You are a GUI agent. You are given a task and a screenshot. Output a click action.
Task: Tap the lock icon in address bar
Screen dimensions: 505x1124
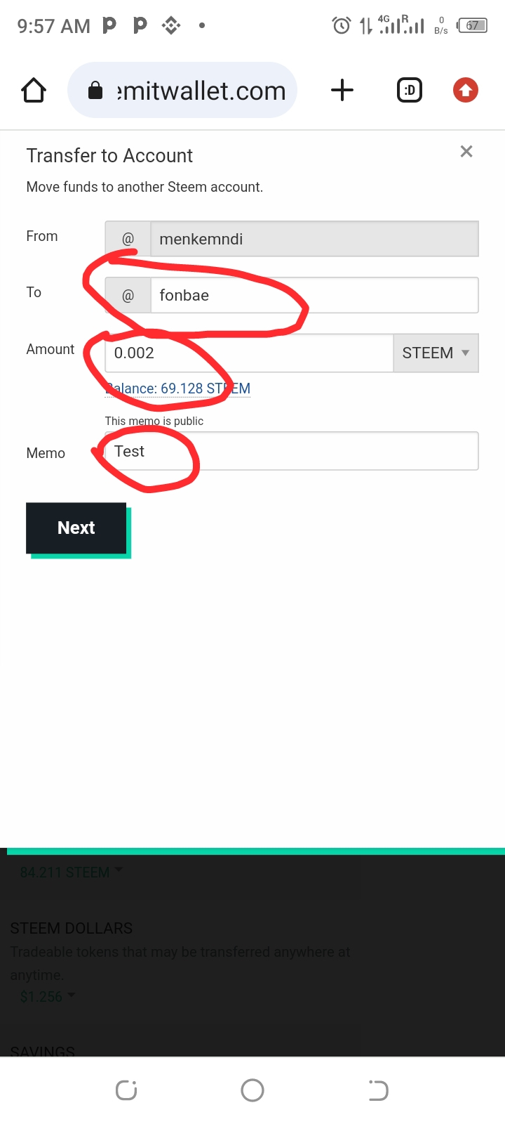tap(95, 90)
